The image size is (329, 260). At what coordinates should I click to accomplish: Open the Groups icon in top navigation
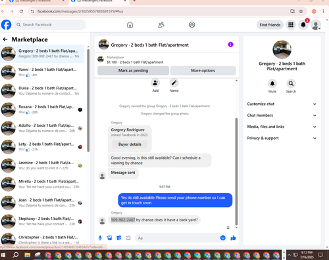[192, 25]
